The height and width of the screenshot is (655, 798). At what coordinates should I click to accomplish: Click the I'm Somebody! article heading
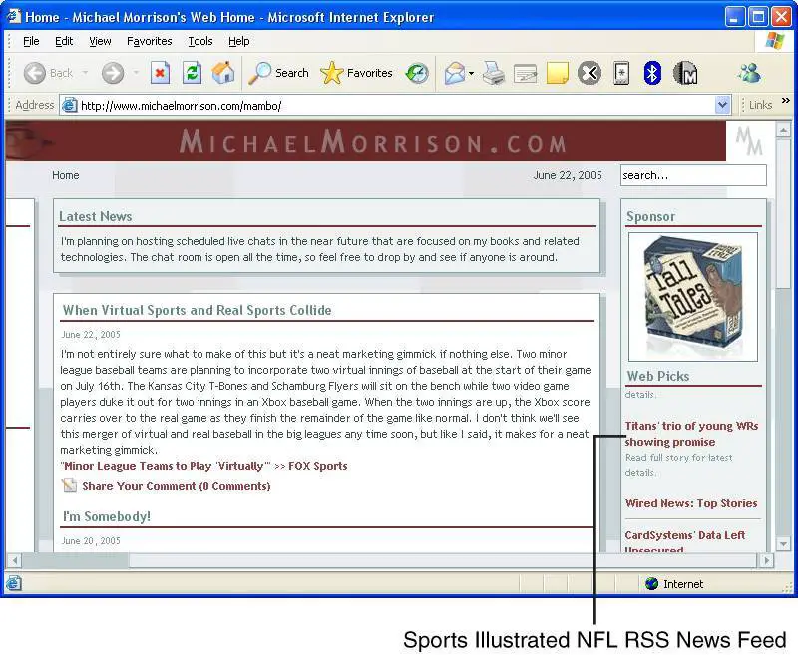(107, 516)
